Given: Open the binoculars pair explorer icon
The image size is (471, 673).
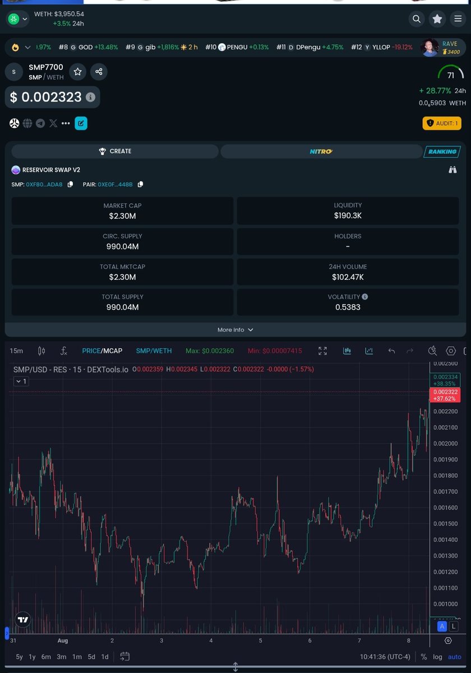Looking at the screenshot, I should 452,170.
